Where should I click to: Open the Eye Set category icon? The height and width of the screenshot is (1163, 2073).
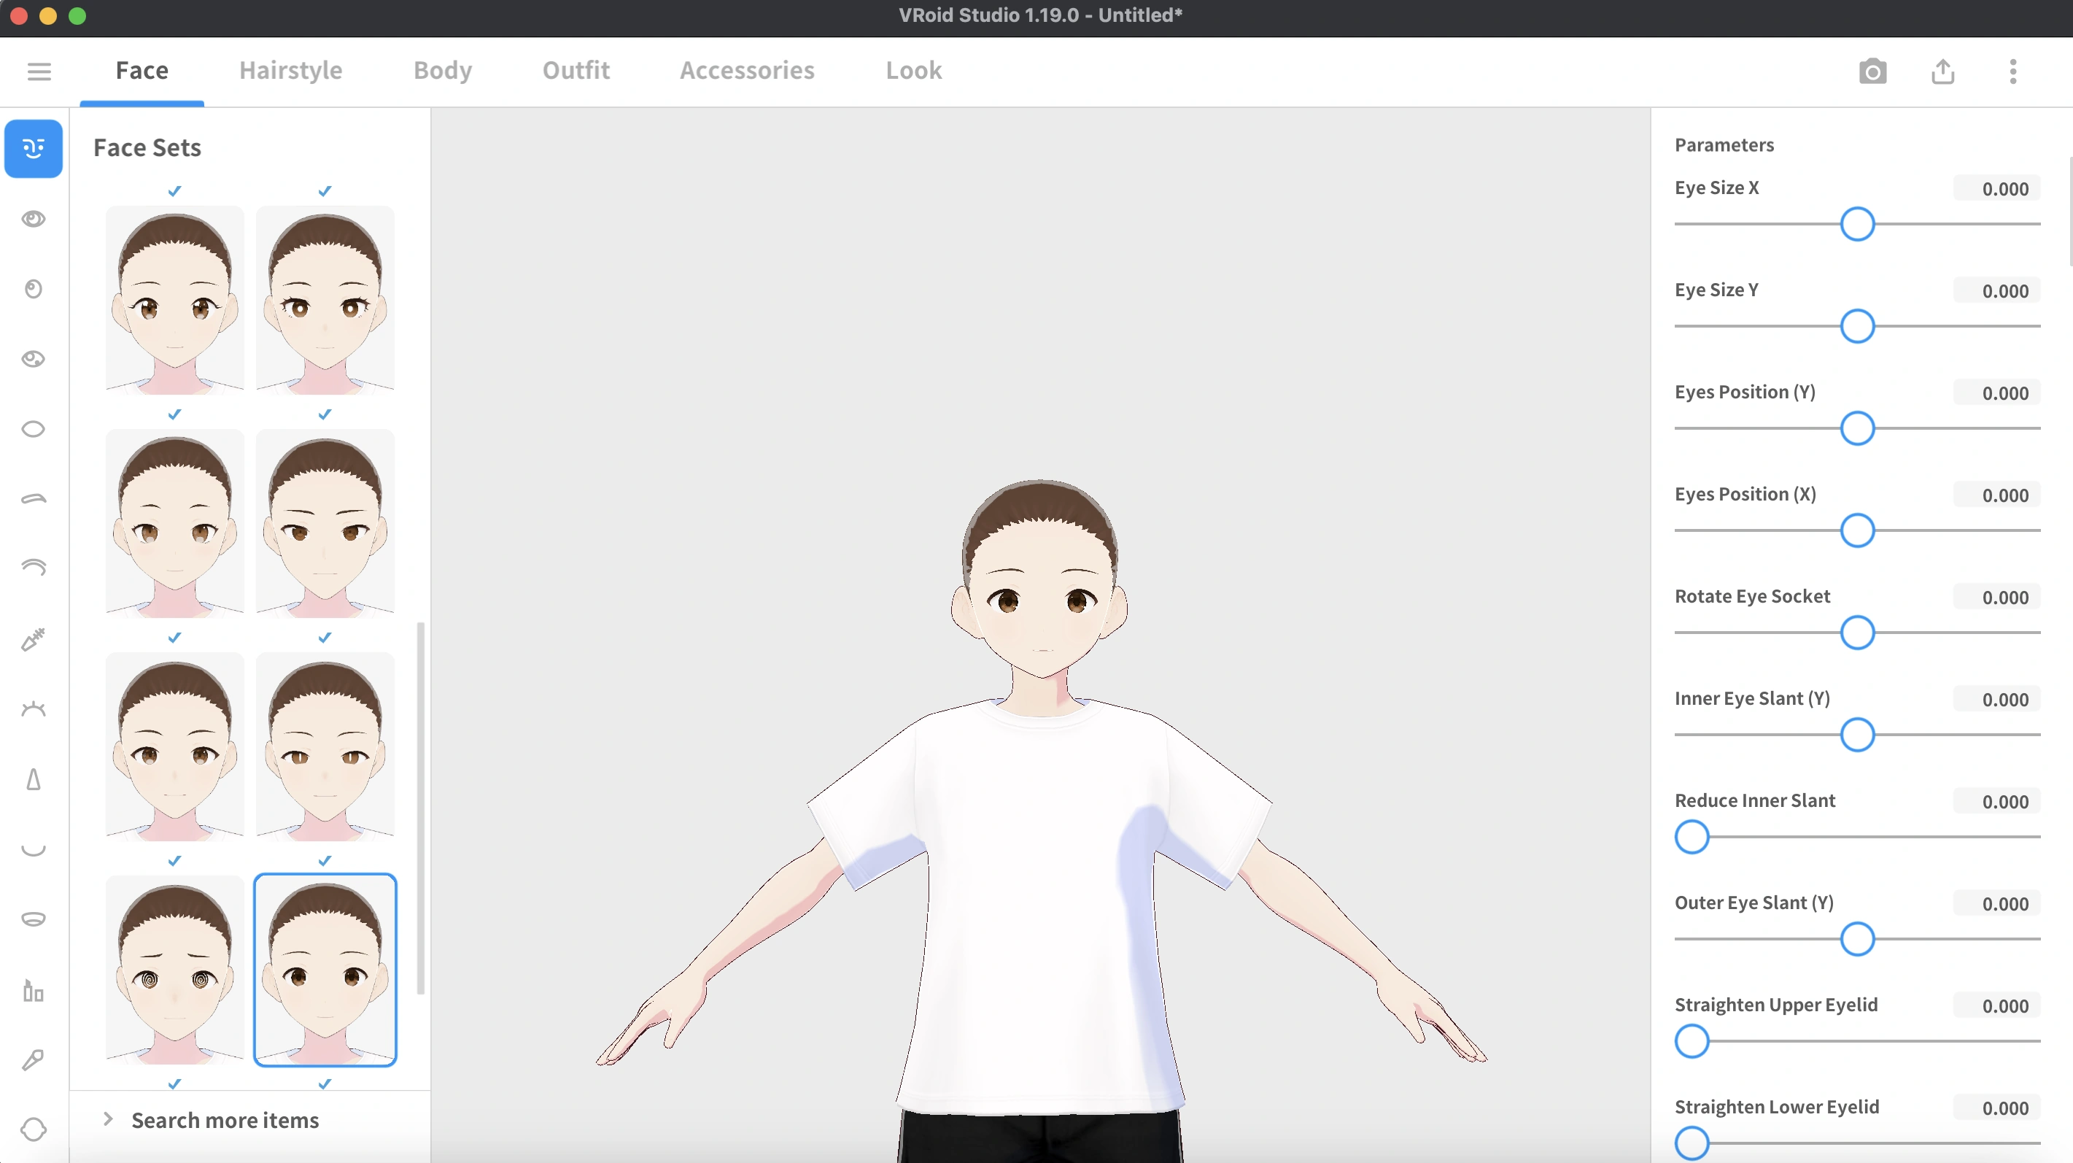(33, 219)
